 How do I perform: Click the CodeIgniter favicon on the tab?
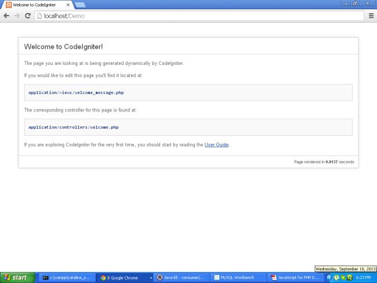click(x=9, y=5)
